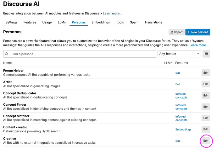
Task: Edit the Forum Helper persona
Action: coord(206,73)
